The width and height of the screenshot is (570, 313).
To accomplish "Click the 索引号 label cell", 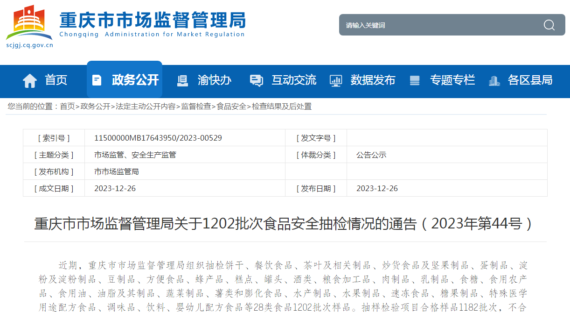I will 54,138.
